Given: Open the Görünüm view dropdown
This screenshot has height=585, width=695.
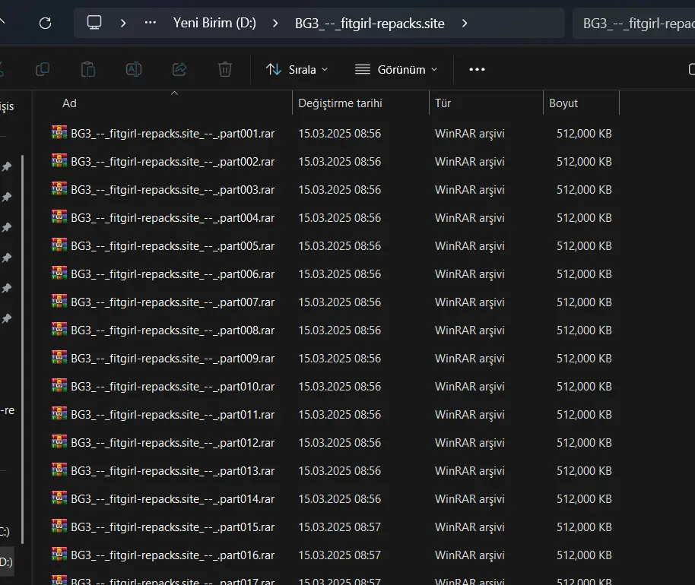Looking at the screenshot, I should [x=396, y=70].
